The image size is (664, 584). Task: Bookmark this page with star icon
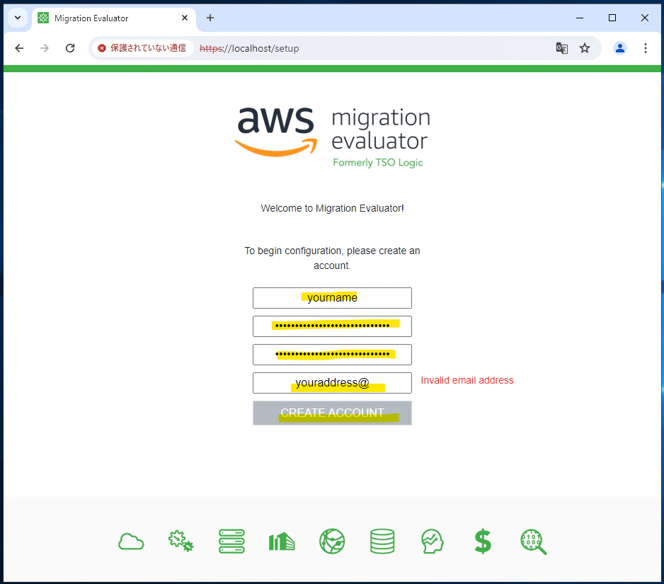coord(585,48)
